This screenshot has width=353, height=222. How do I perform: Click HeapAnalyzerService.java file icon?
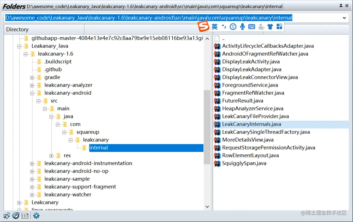click(x=217, y=108)
